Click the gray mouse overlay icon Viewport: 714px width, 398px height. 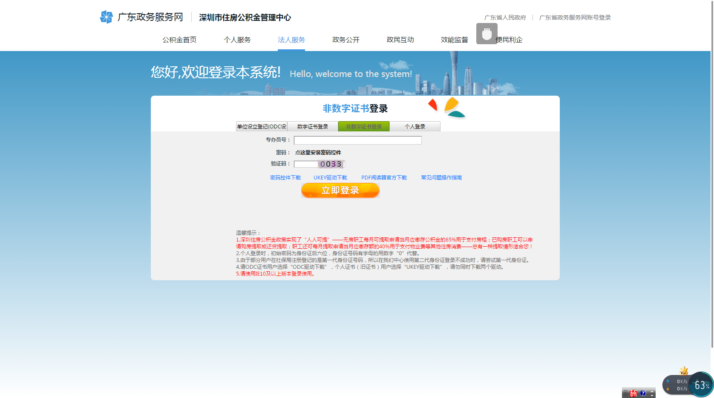(487, 34)
